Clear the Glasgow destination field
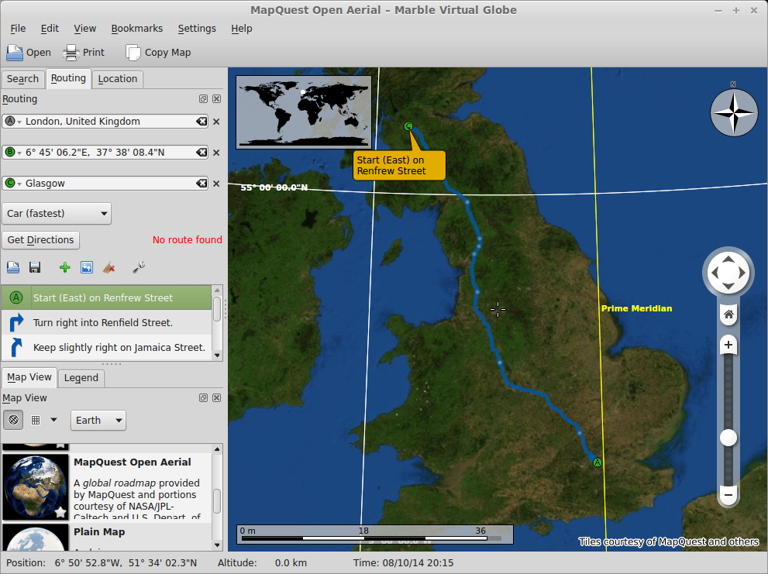This screenshot has width=768, height=574. coord(201,183)
